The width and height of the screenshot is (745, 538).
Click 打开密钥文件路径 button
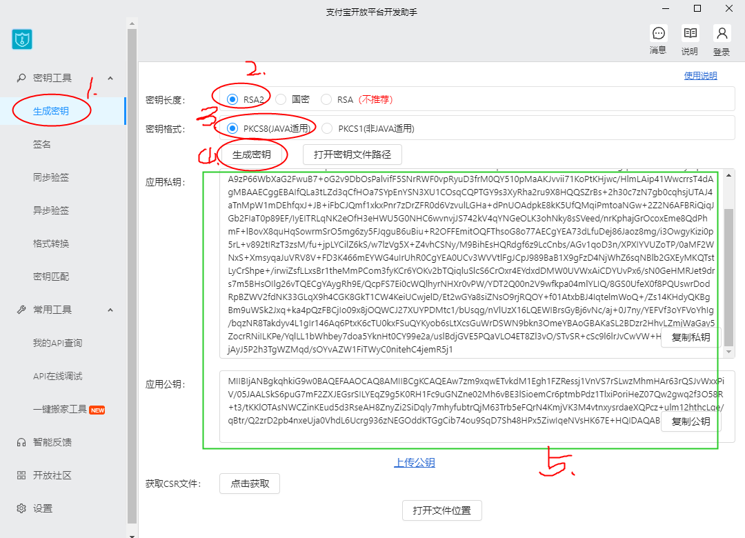pos(352,155)
